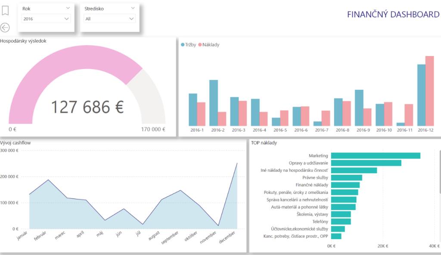Screen dimensions: 441x255
Task: Click the Náklady legend pink marker
Action: click(200, 44)
